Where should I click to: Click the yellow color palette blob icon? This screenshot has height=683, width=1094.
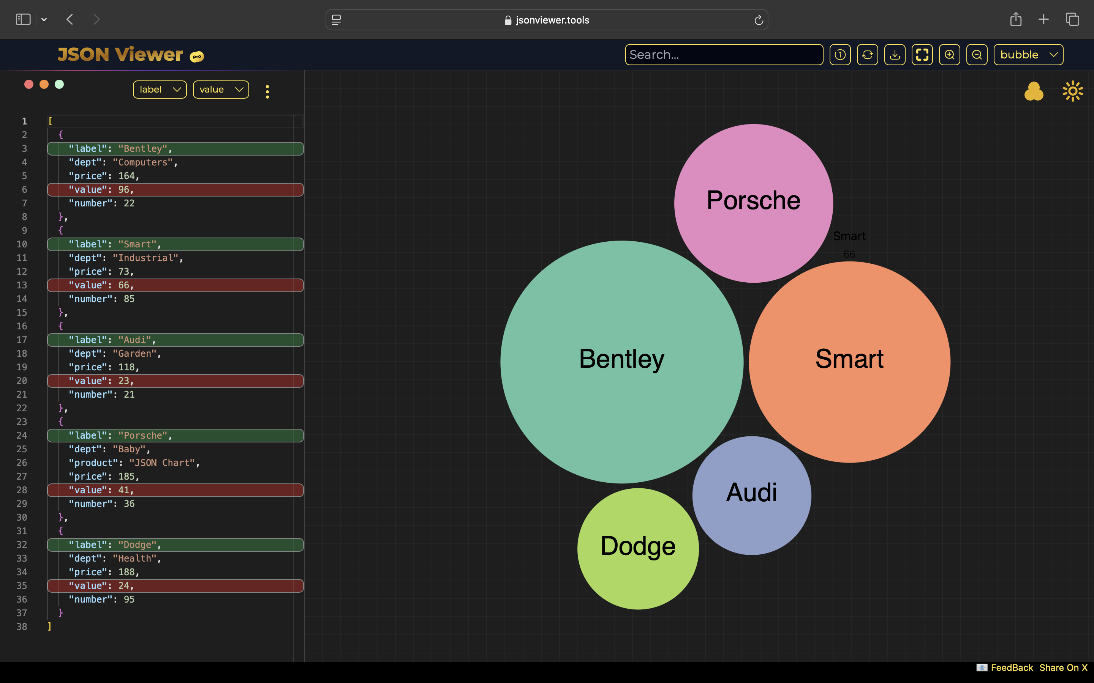[x=1034, y=91]
